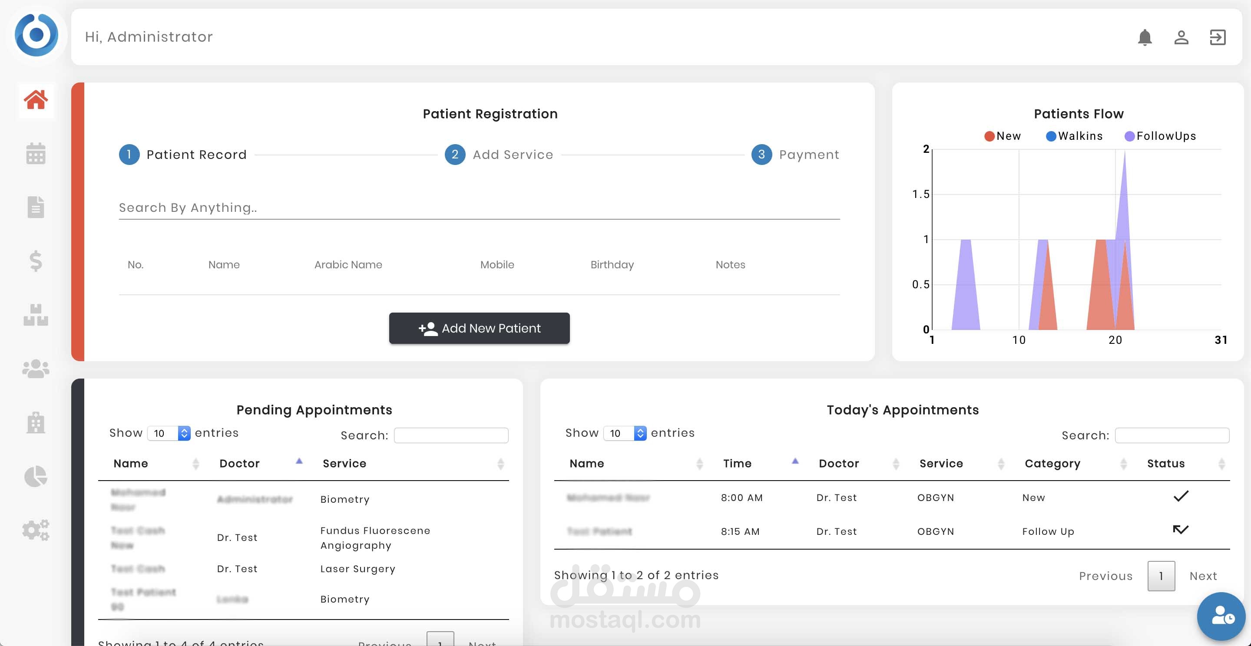Click the Add New Patient button

[x=479, y=329]
